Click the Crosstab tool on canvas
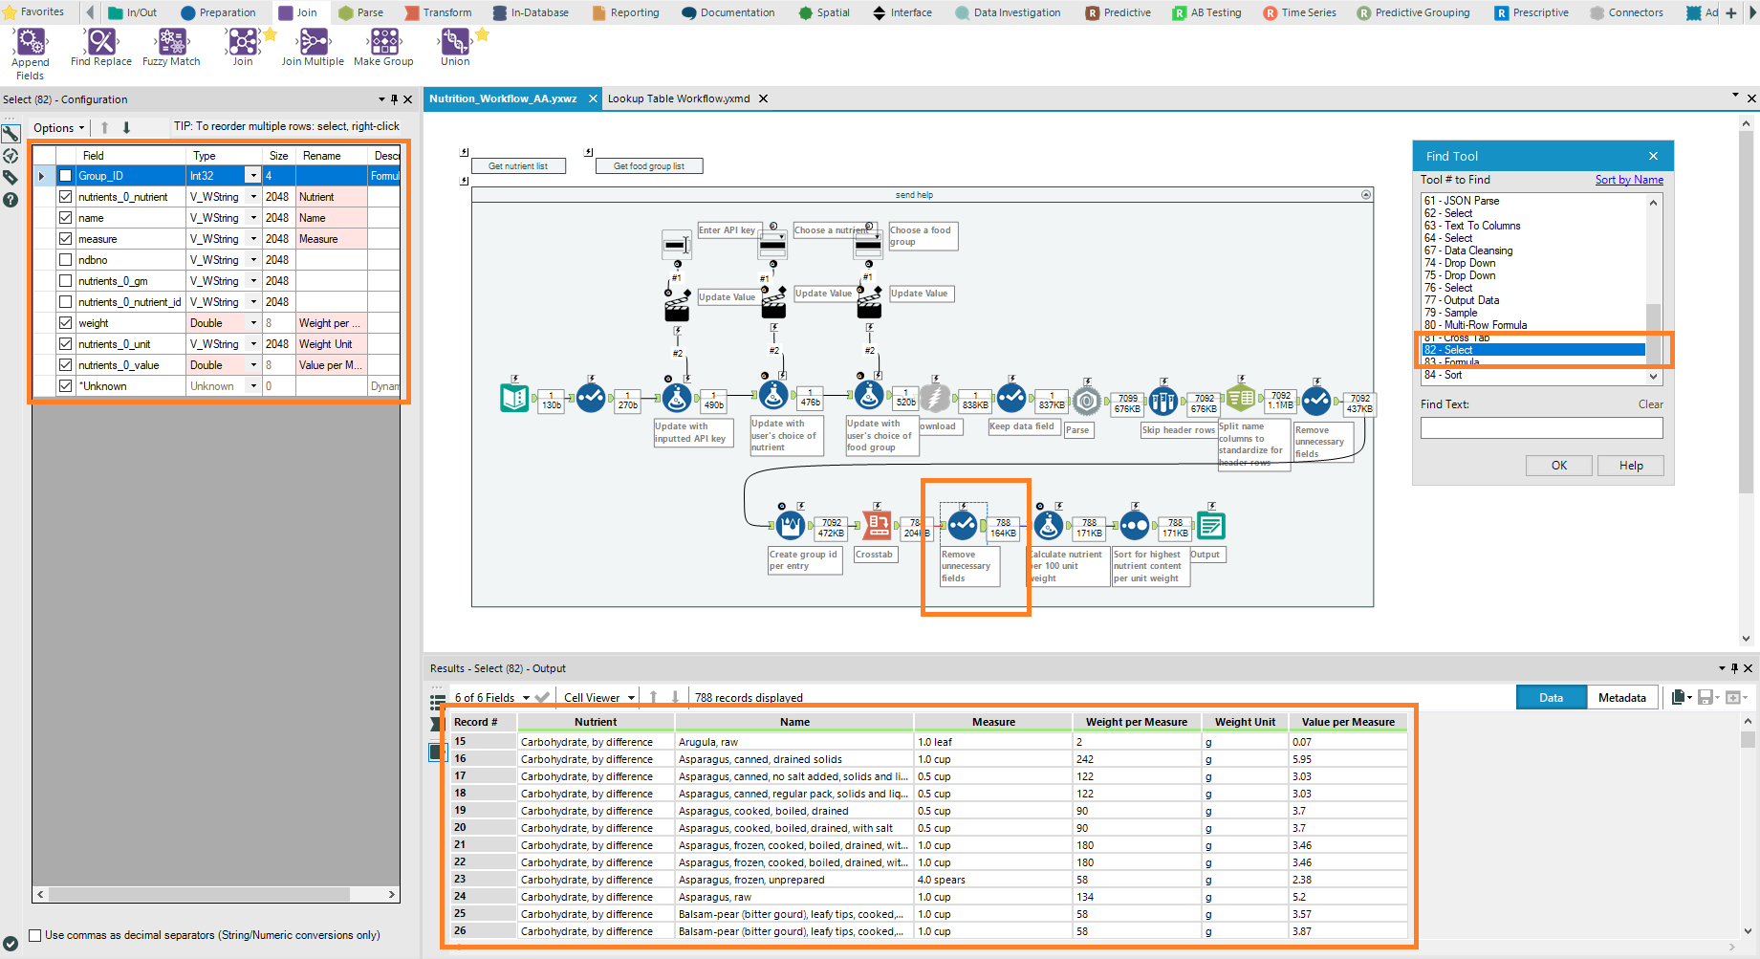The image size is (1760, 959). click(x=877, y=525)
